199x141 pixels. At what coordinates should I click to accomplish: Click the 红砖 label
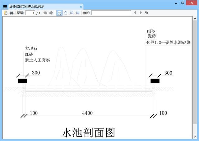coord(29,54)
